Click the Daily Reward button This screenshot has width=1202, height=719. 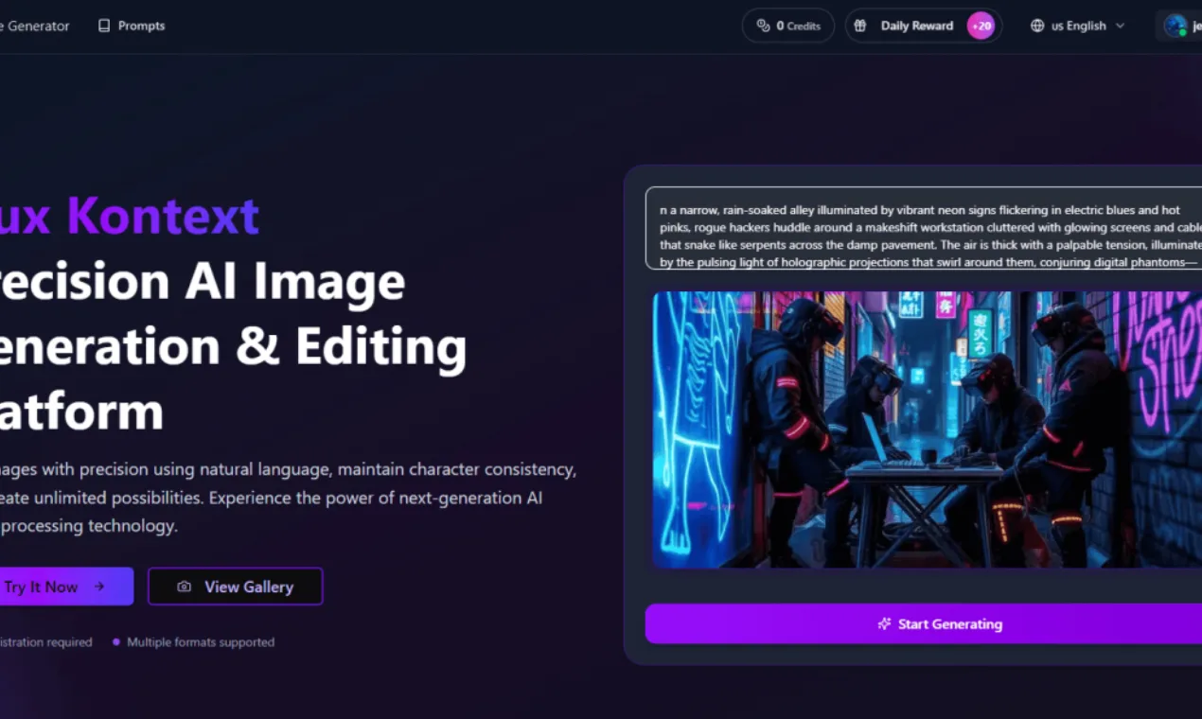[x=923, y=26]
